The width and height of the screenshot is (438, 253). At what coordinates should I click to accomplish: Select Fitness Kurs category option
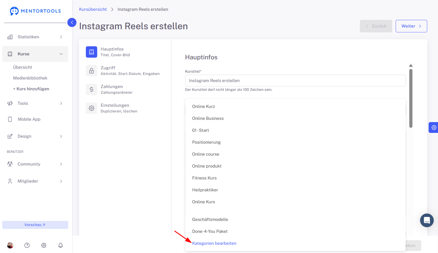pyautogui.click(x=204, y=178)
